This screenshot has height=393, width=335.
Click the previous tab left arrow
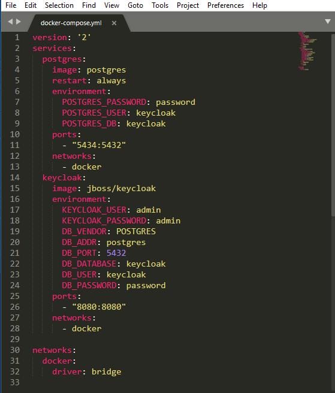[x=10, y=22]
